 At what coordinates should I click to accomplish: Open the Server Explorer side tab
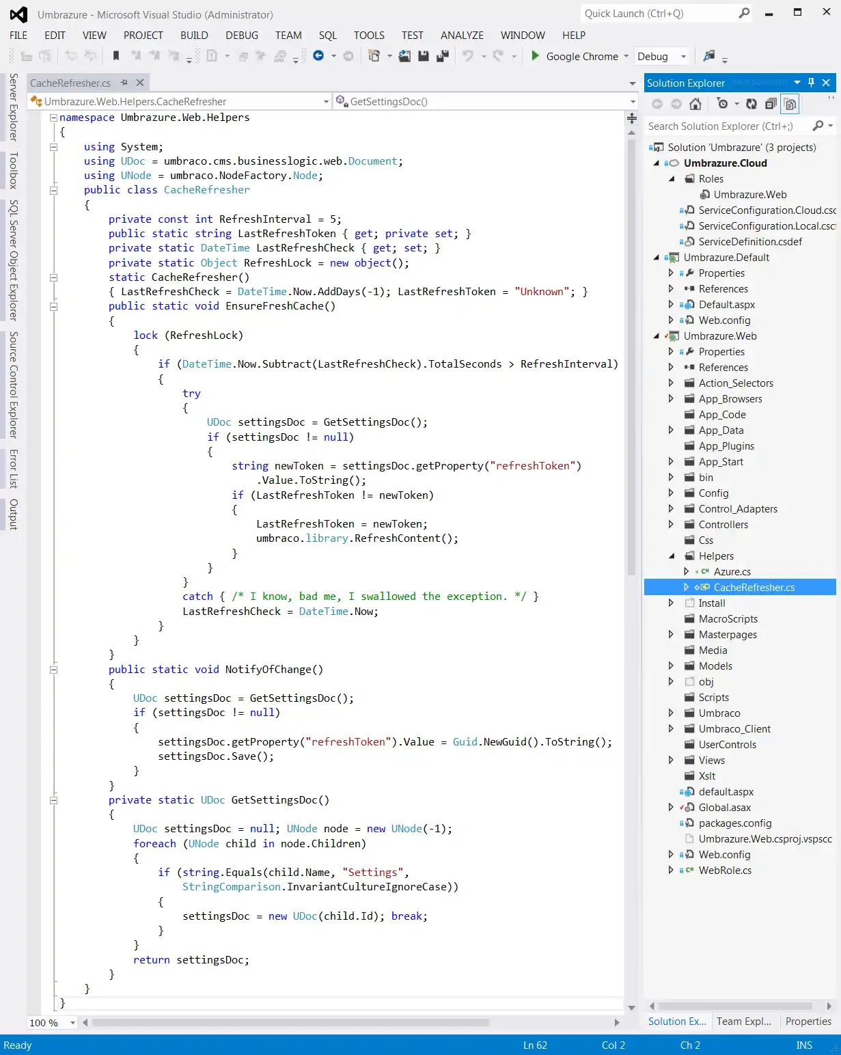[x=13, y=107]
